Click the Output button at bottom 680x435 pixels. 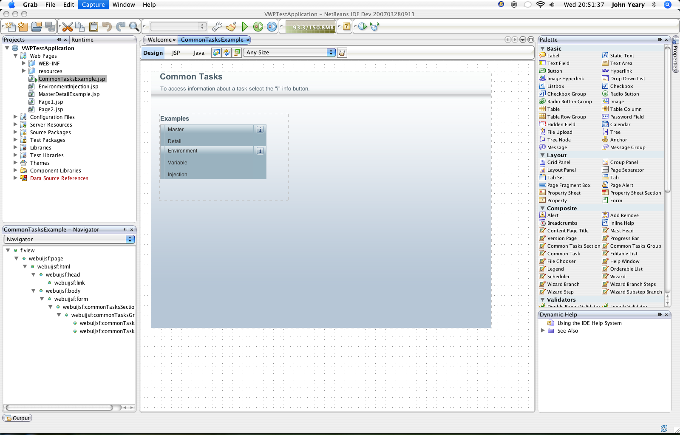(x=17, y=418)
